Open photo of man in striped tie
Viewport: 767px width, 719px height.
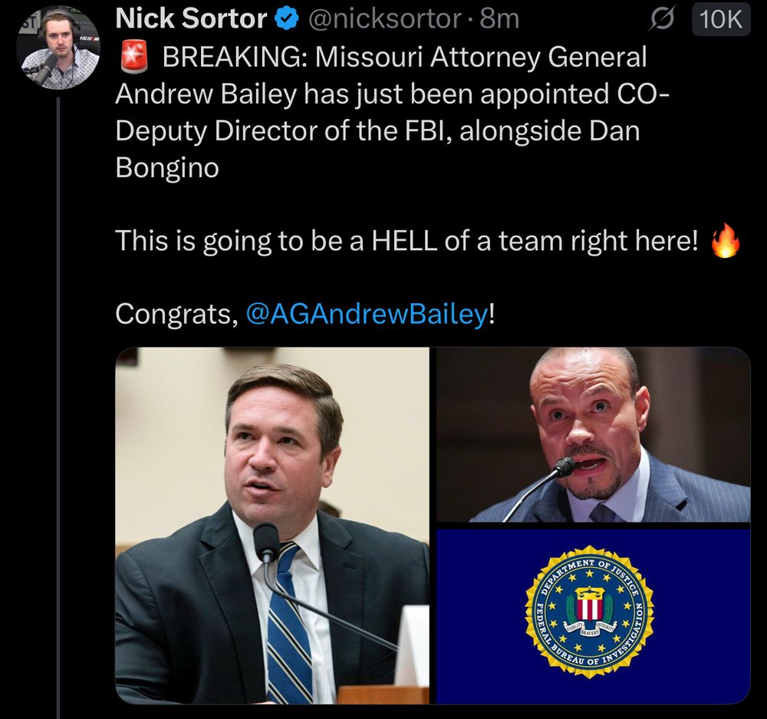coord(272,526)
